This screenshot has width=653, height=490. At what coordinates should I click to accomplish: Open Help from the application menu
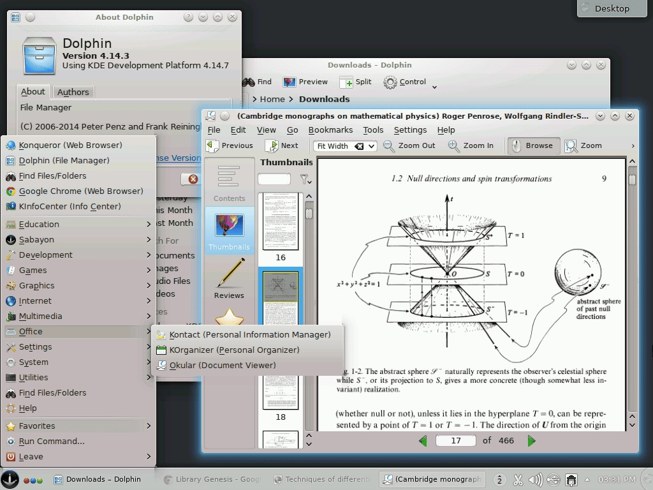click(x=78, y=408)
